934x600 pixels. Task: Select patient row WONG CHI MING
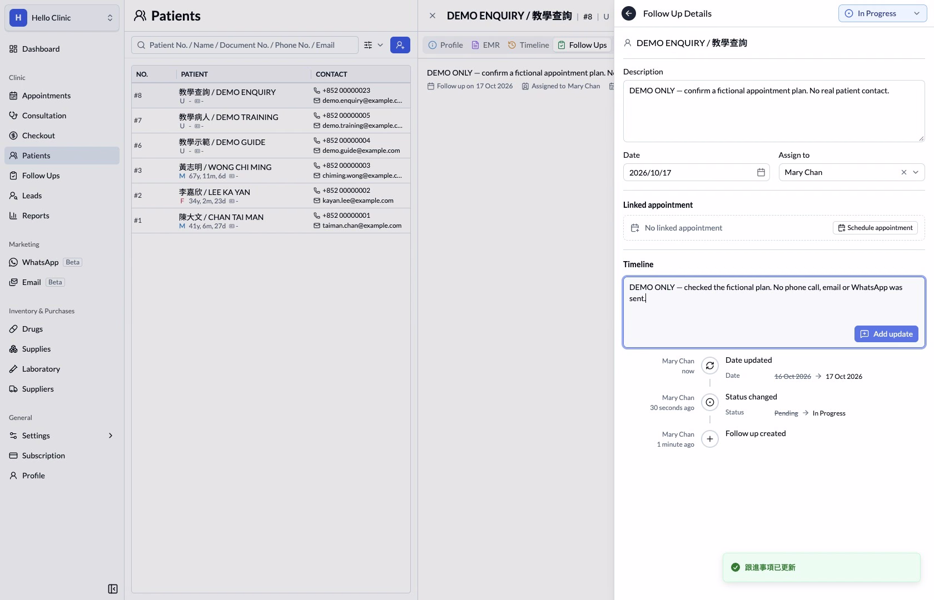coord(271,171)
